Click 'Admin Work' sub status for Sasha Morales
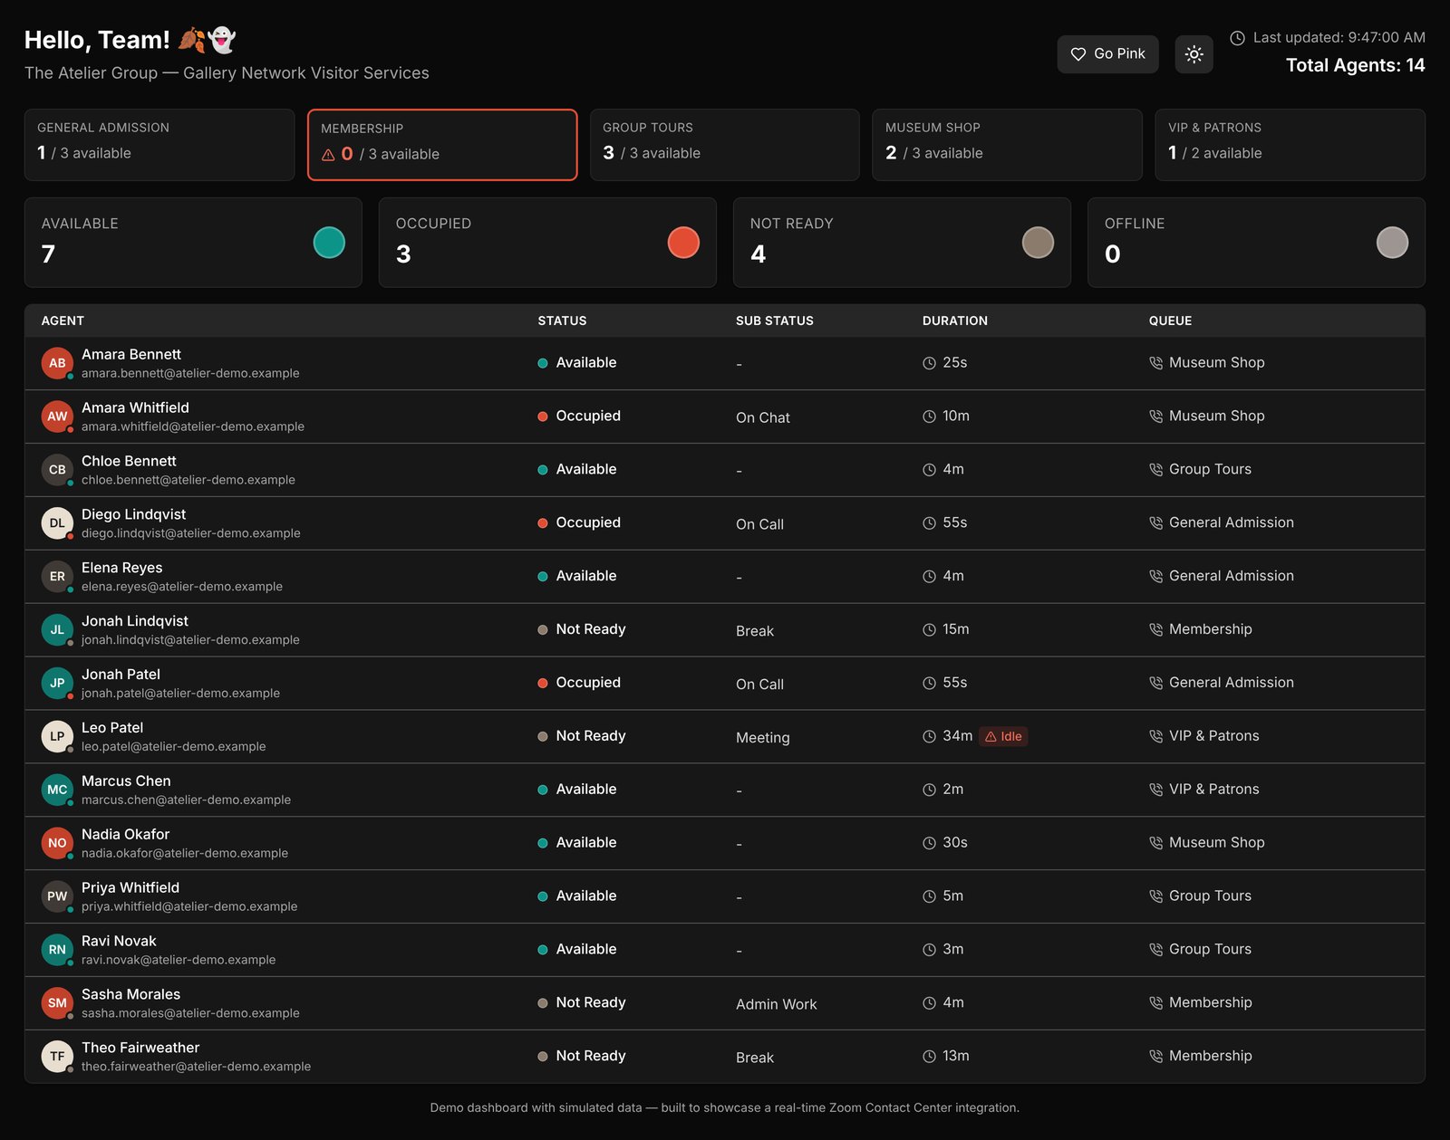This screenshot has width=1450, height=1140. 777,1004
